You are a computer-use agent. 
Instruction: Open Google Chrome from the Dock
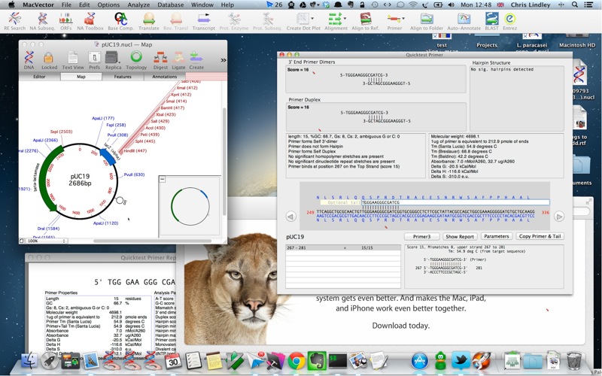(x=296, y=361)
